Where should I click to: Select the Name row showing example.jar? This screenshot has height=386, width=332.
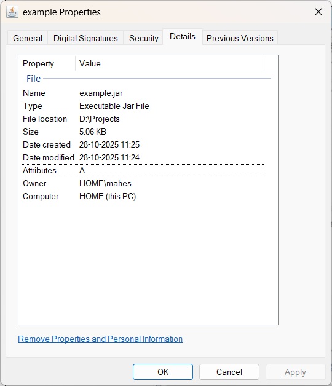pyautogui.click(x=143, y=93)
